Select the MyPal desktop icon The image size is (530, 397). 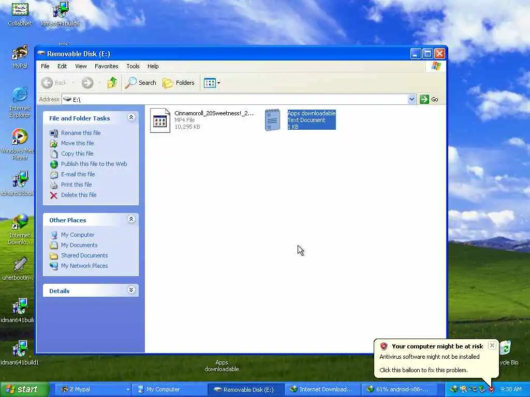tap(20, 57)
